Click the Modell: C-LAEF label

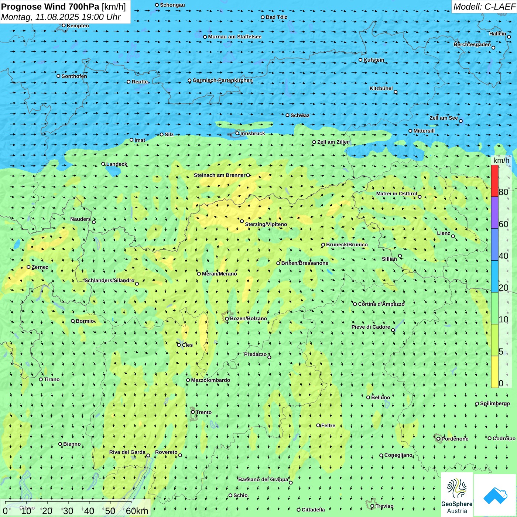pos(484,7)
